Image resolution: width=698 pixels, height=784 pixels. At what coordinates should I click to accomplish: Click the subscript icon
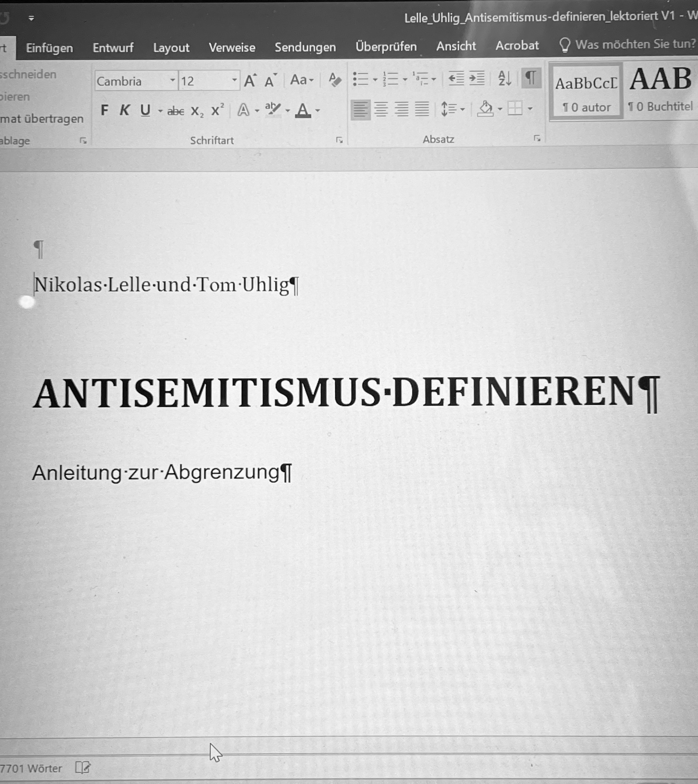coord(197,111)
